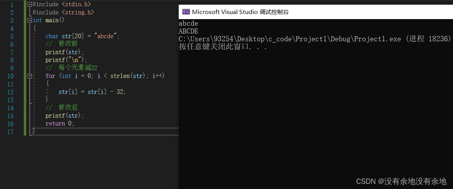Click the printf("\n") statement
The width and height of the screenshot is (453, 189).
[x=66, y=60]
